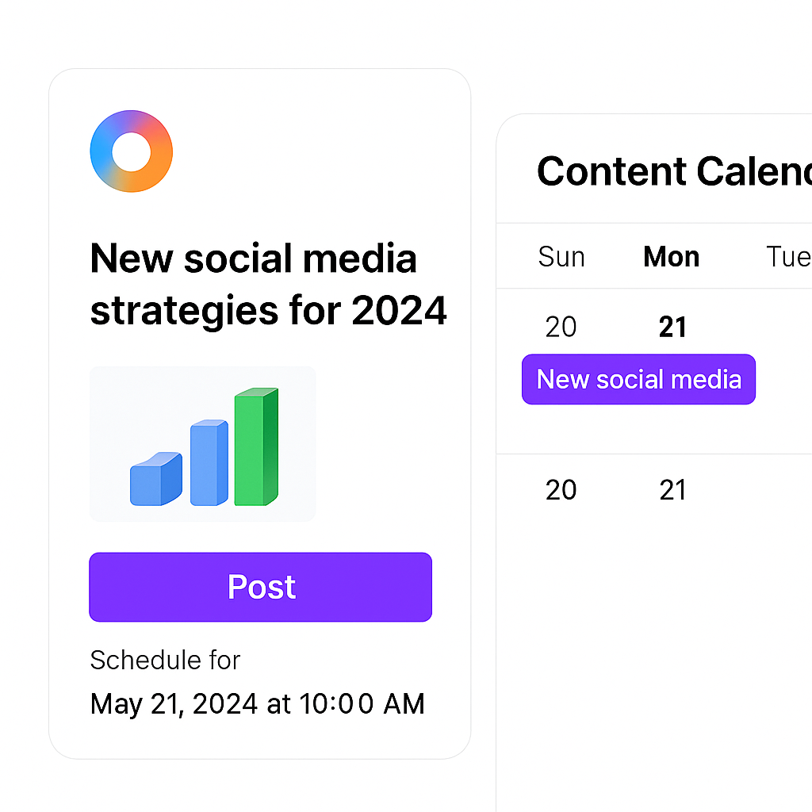Open the 'New social media' calendar event
Viewport: 812px width, 812px height.
click(x=638, y=380)
